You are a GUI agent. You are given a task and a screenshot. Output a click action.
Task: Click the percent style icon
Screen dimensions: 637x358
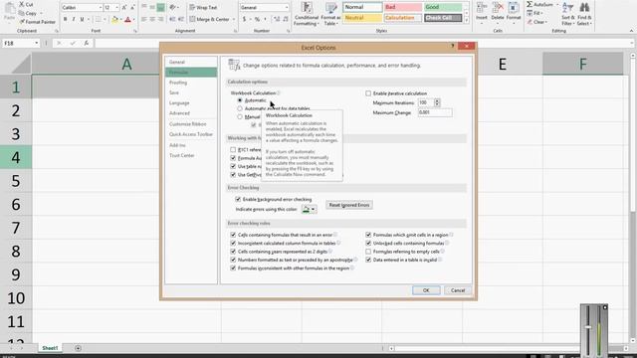tap(257, 19)
